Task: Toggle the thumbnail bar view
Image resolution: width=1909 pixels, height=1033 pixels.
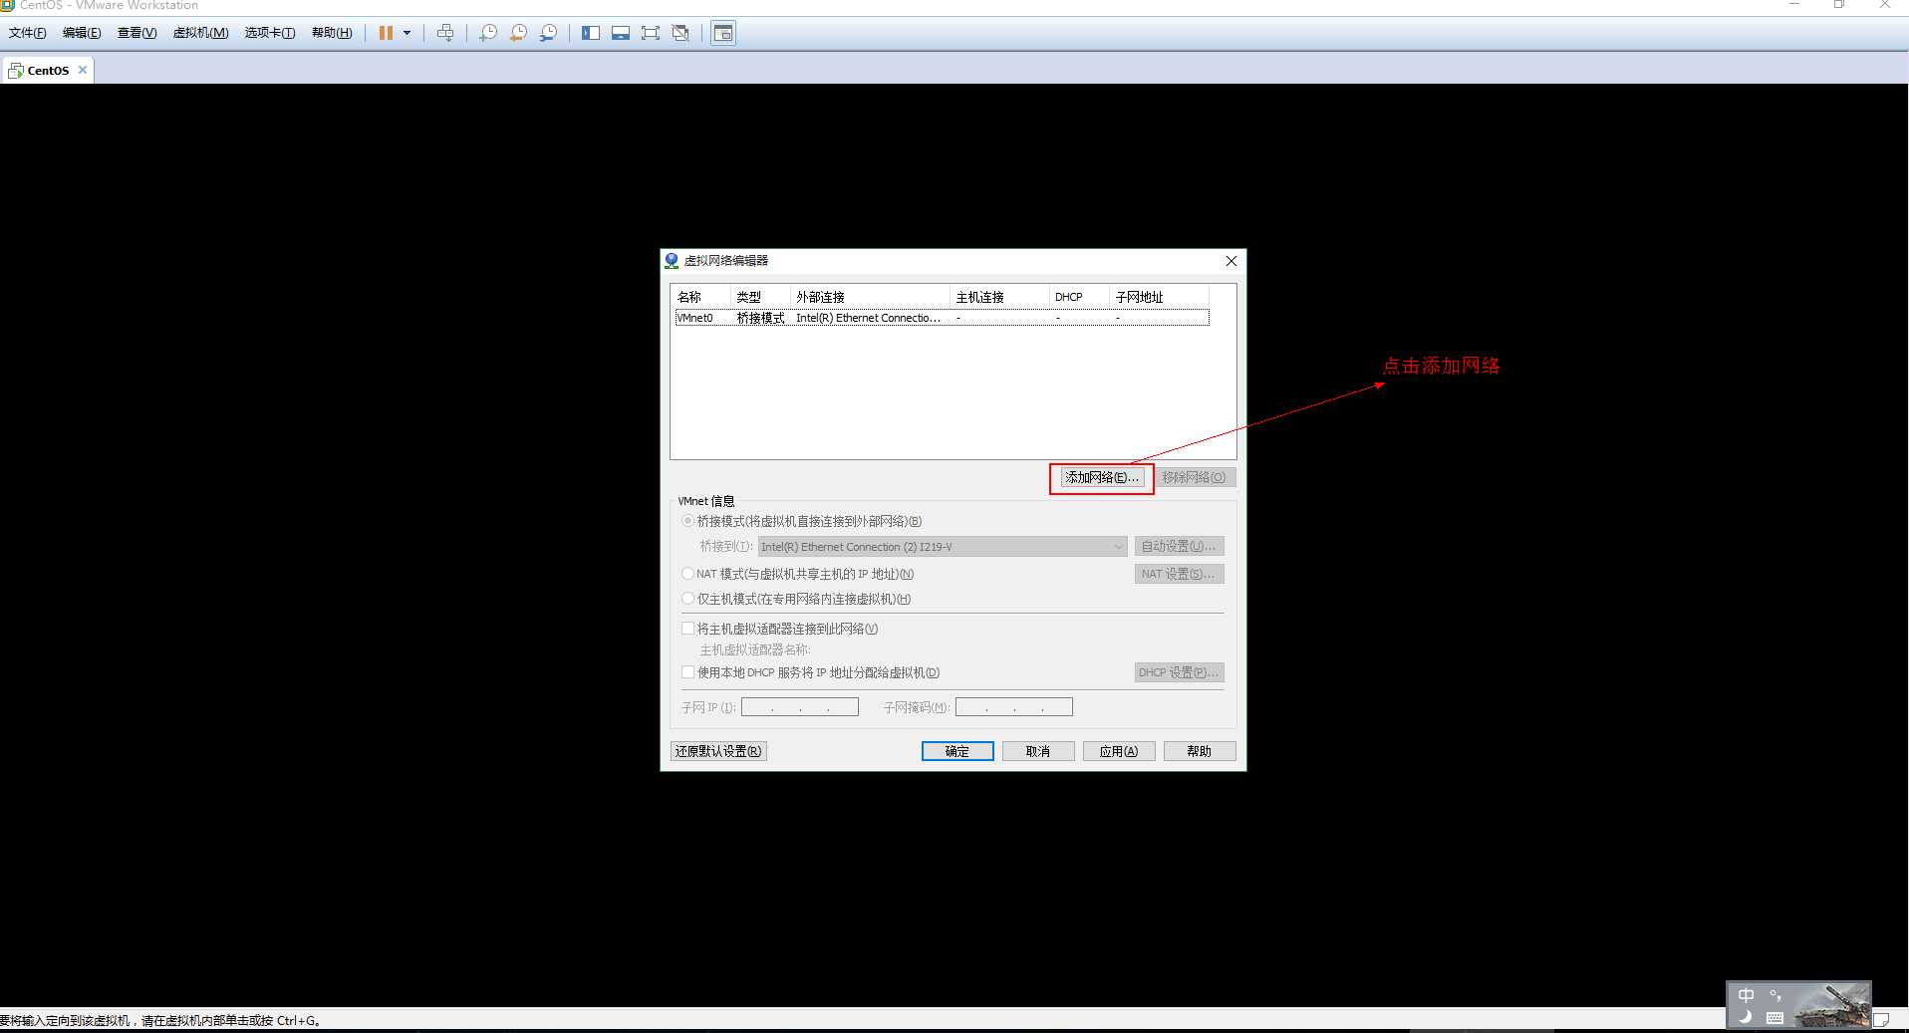Action: coord(621,33)
